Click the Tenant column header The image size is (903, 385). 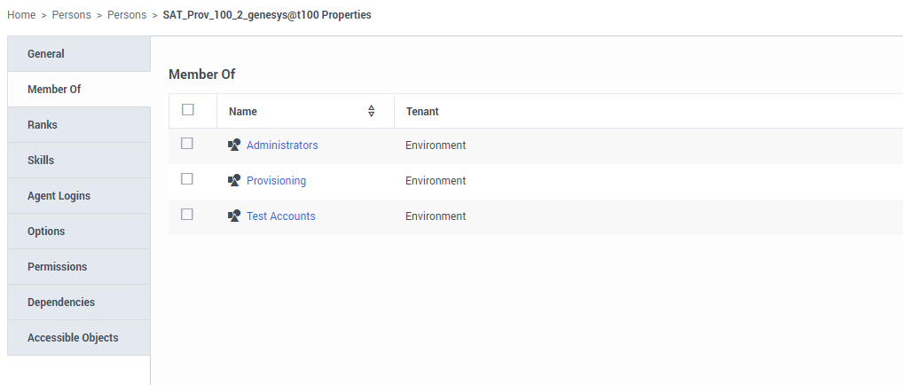[422, 111]
